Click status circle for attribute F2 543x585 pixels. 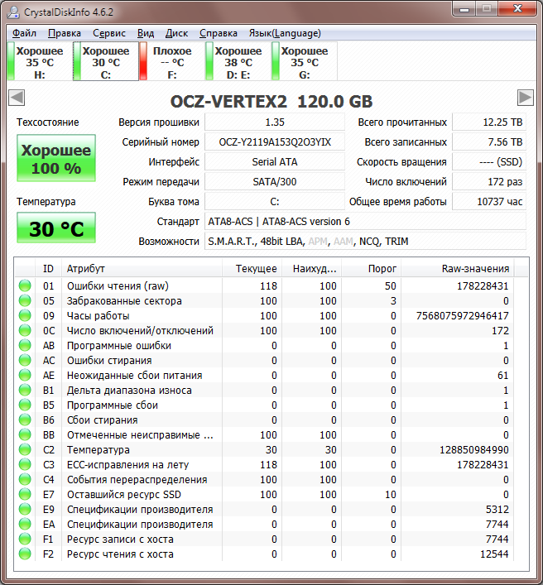25,554
